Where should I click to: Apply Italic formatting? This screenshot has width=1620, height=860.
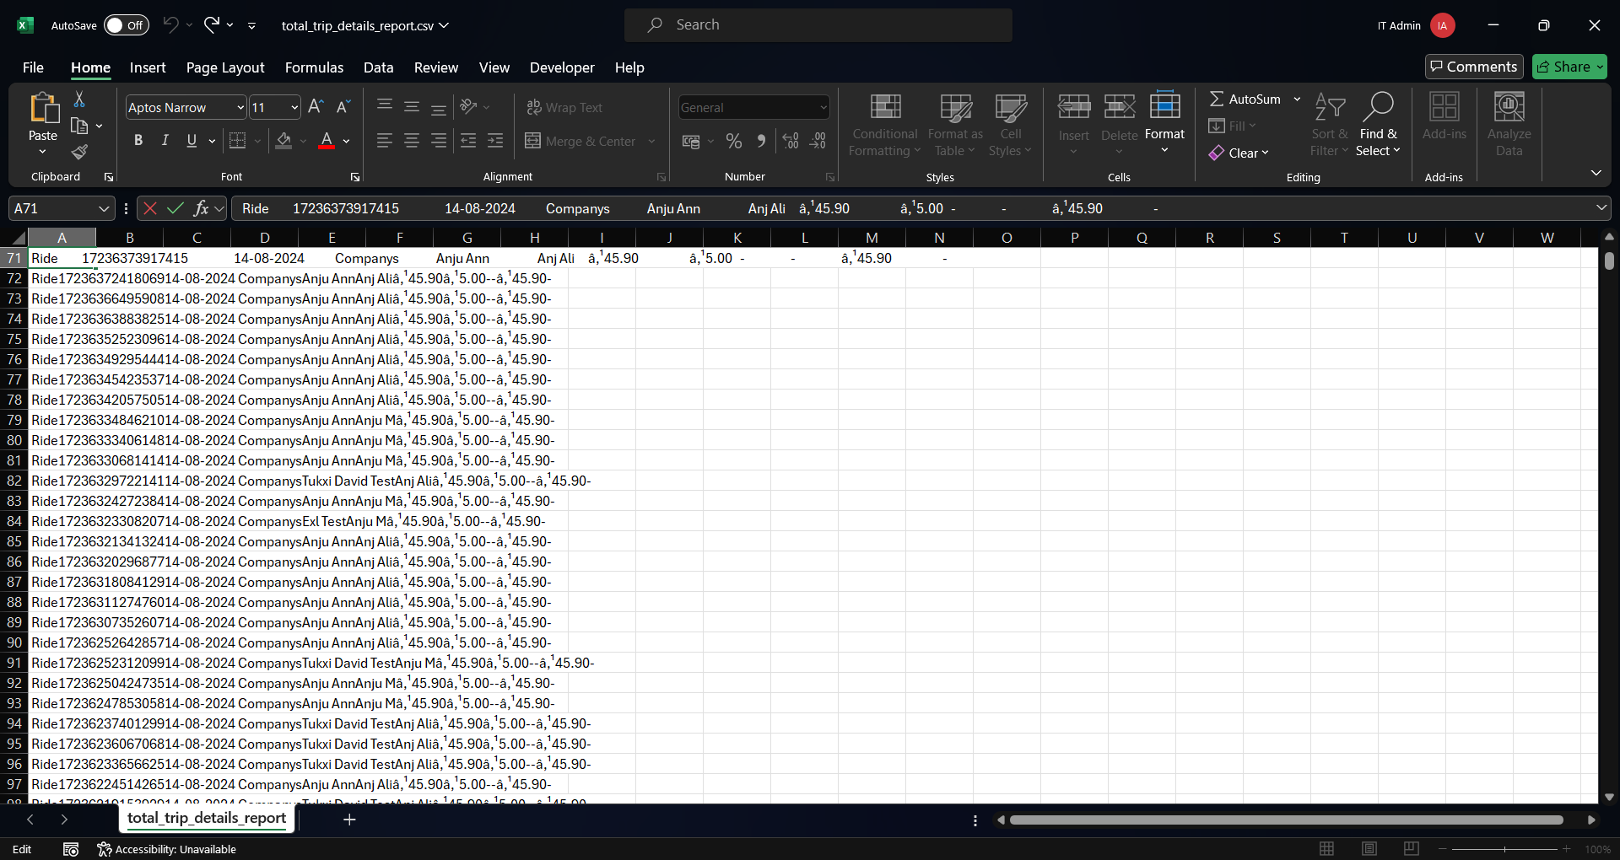click(x=165, y=141)
